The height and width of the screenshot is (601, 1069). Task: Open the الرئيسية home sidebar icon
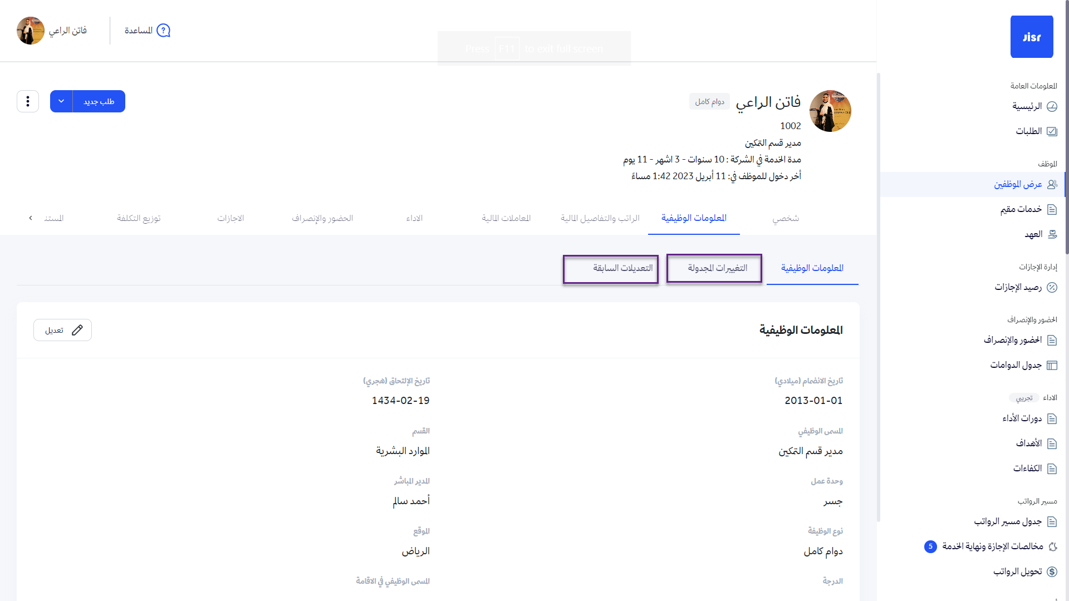pos(1052,106)
